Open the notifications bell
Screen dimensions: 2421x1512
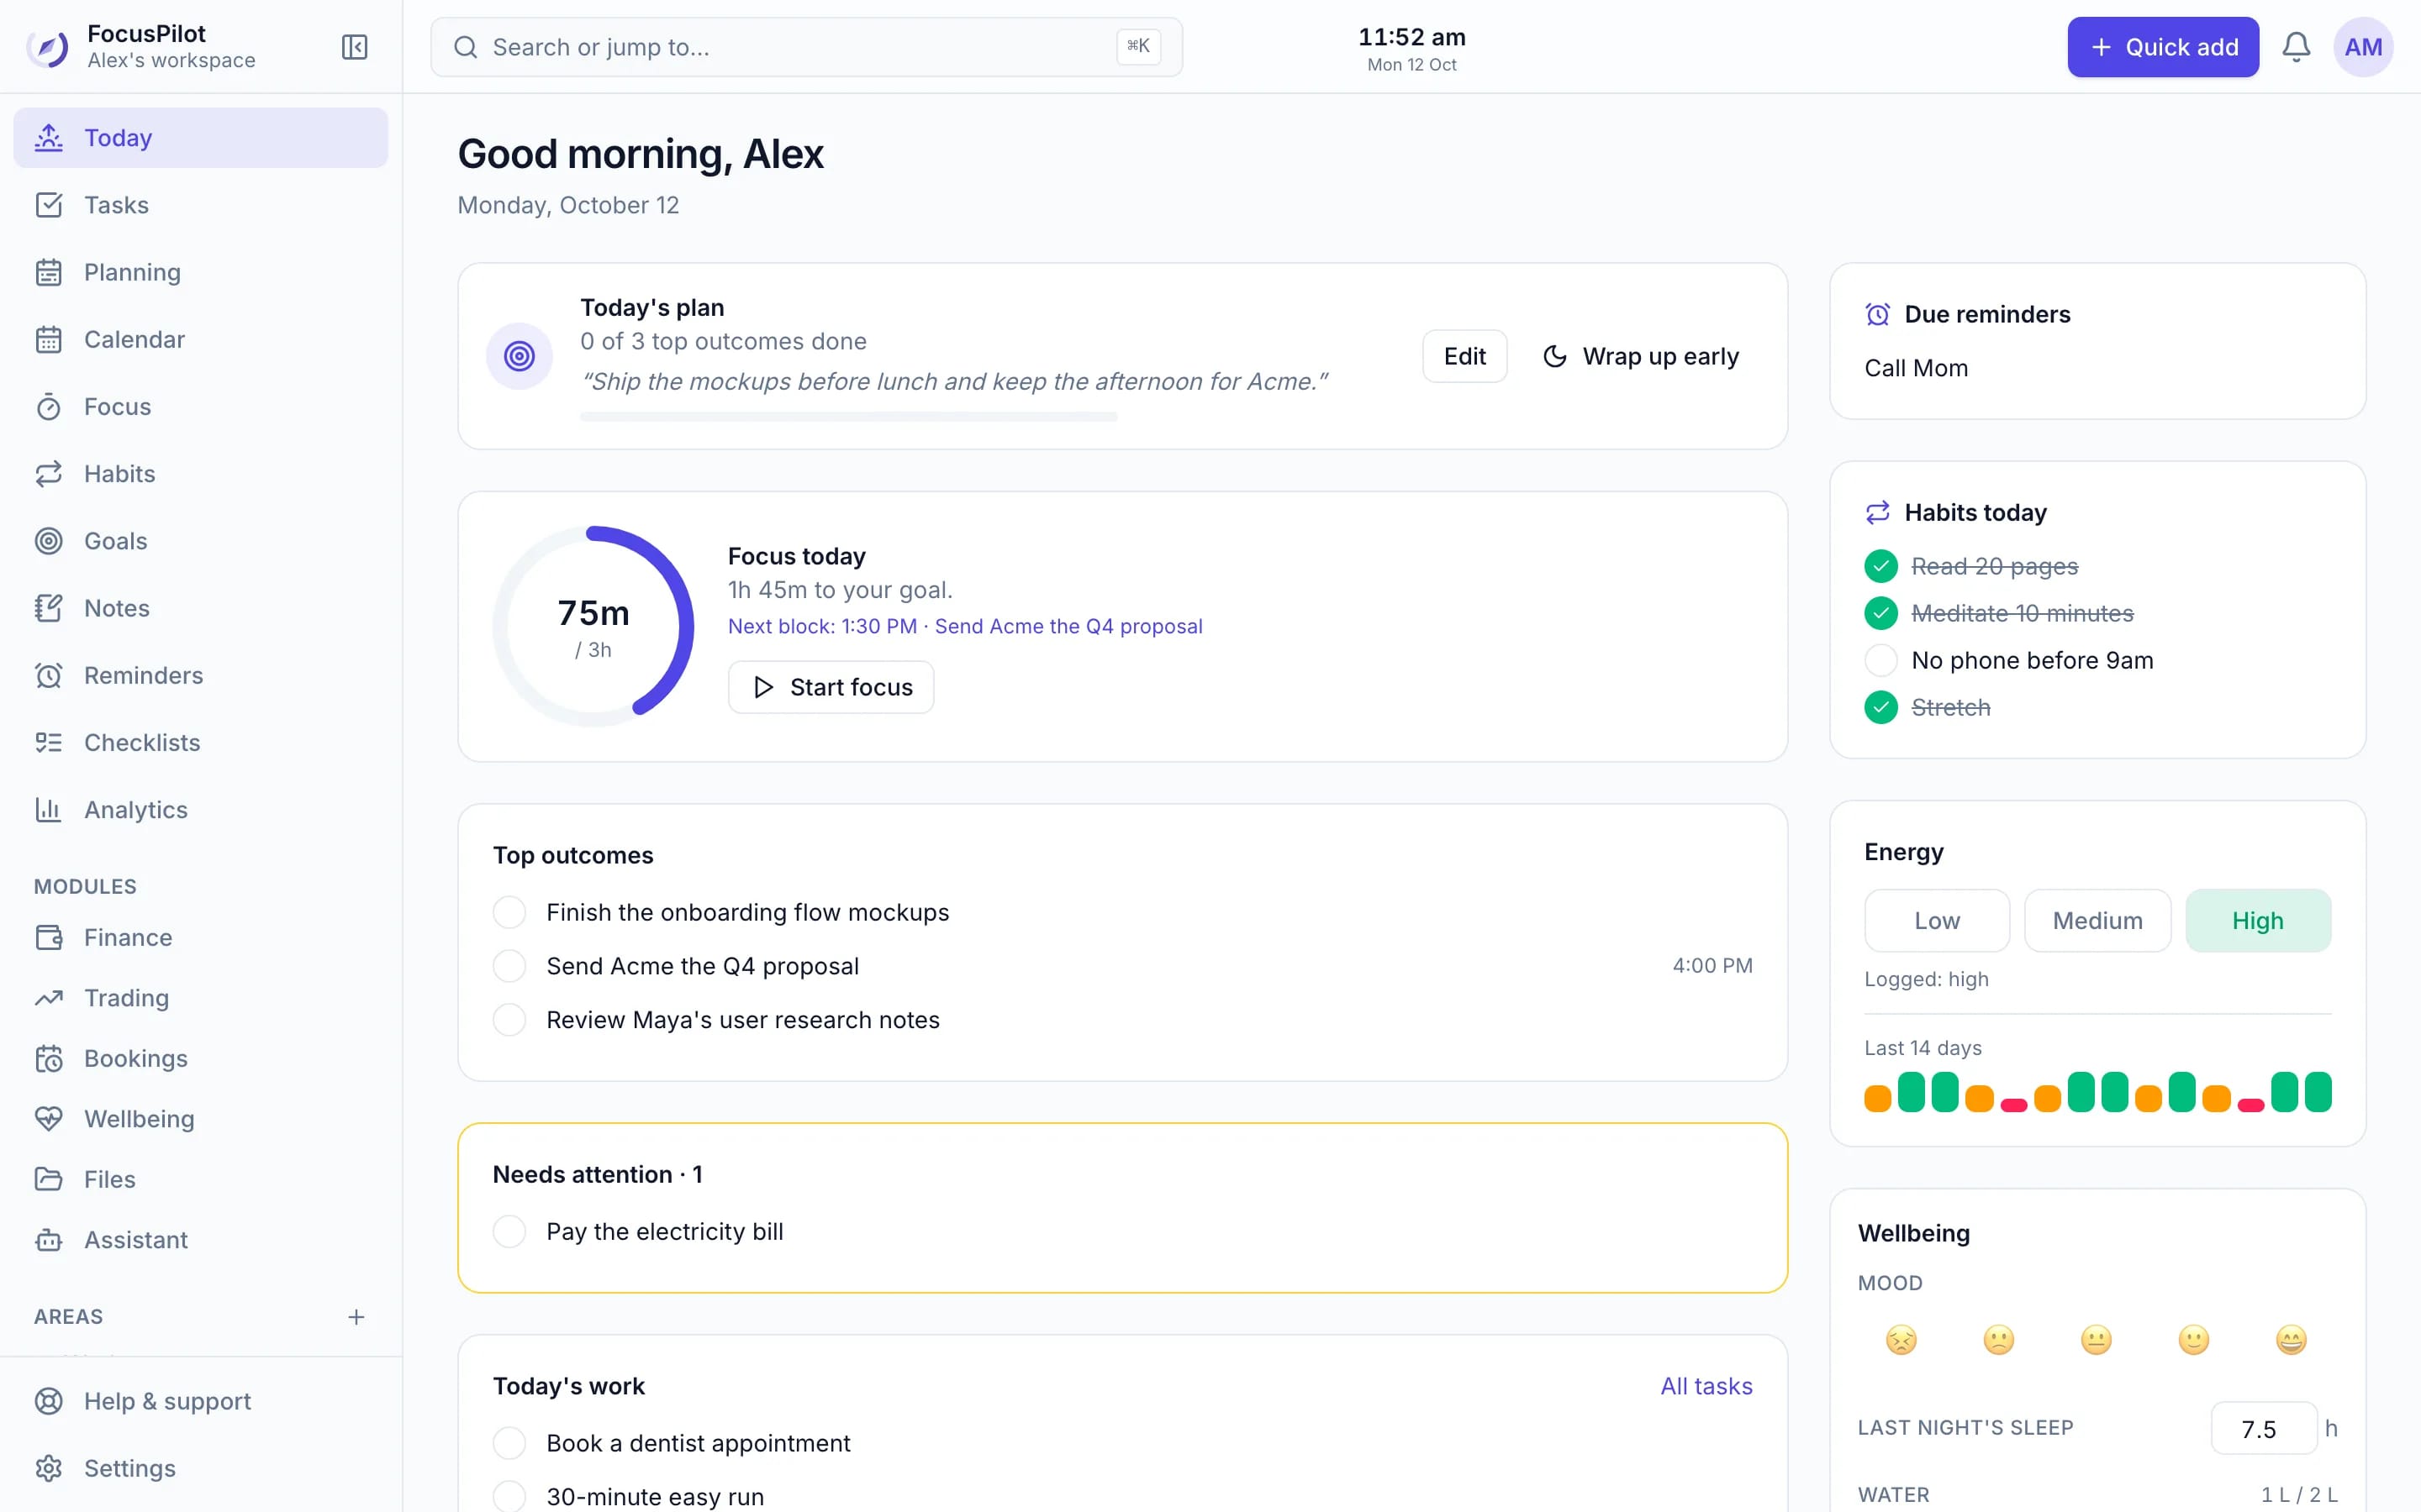(x=2296, y=47)
